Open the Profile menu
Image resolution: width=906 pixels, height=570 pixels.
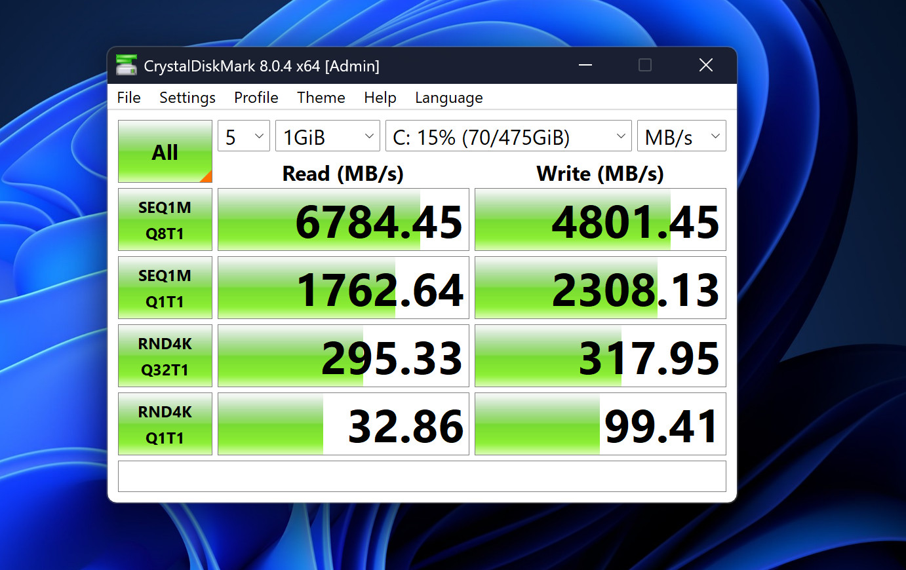(256, 98)
